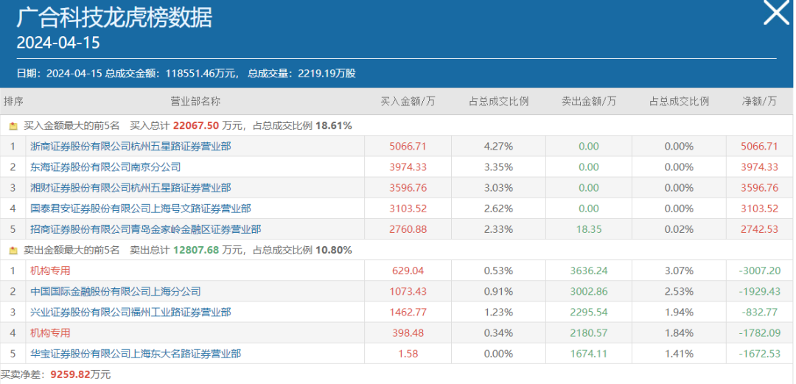The height and width of the screenshot is (384, 796).
Task: Click buy amount 1073.43 in 中国国际金融 row
Action: 408,292
